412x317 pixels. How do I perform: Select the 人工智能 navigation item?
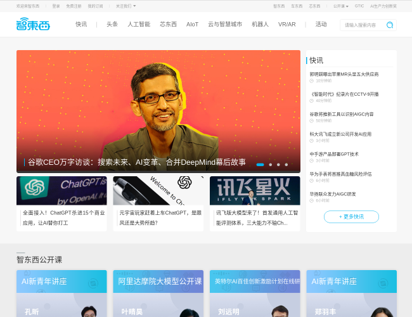point(139,25)
